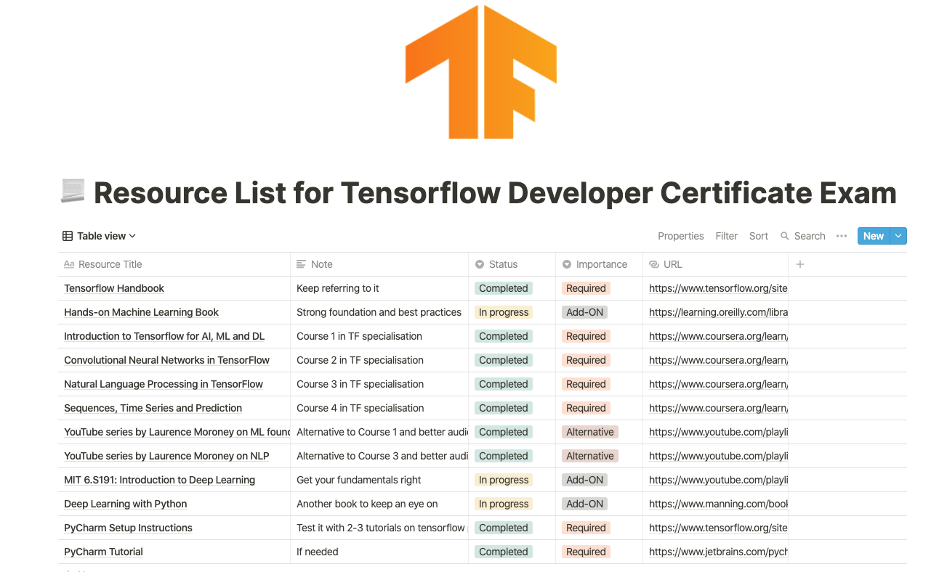Image resolution: width=931 pixels, height=572 pixels.
Task: Click the note 'Course 4 in TF specialisation'
Action: pos(360,408)
